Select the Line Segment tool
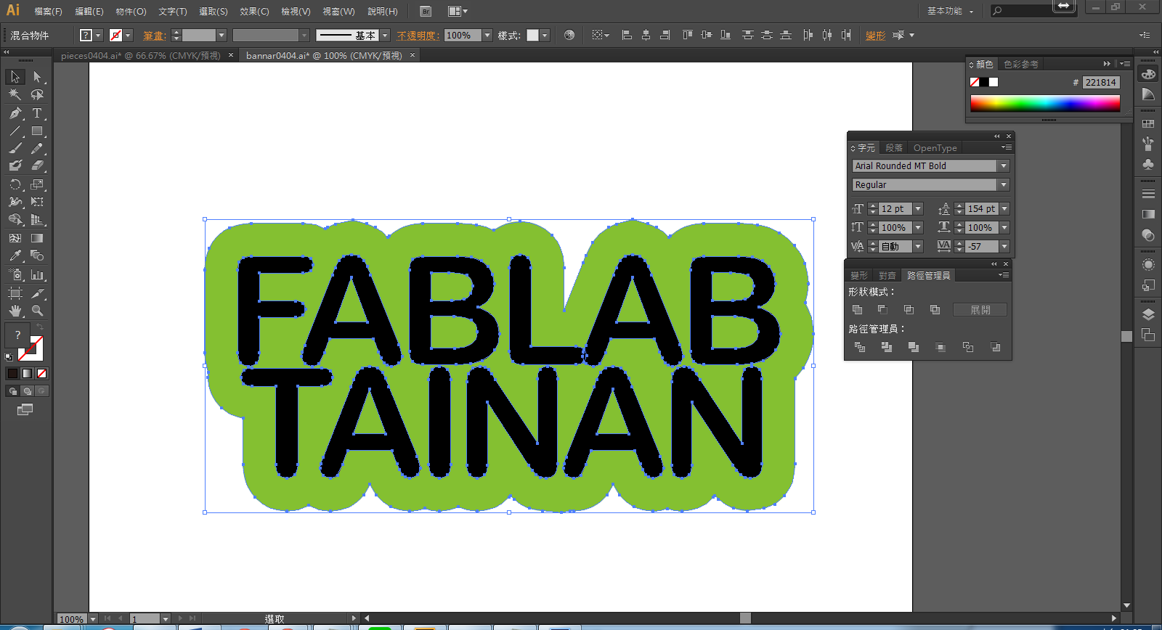Viewport: 1162px width, 630px height. 15,131
